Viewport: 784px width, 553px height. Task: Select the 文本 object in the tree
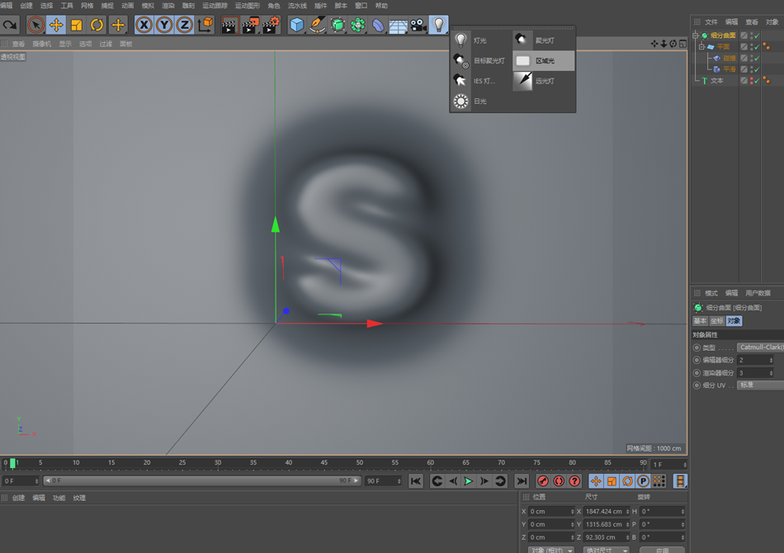pos(717,81)
